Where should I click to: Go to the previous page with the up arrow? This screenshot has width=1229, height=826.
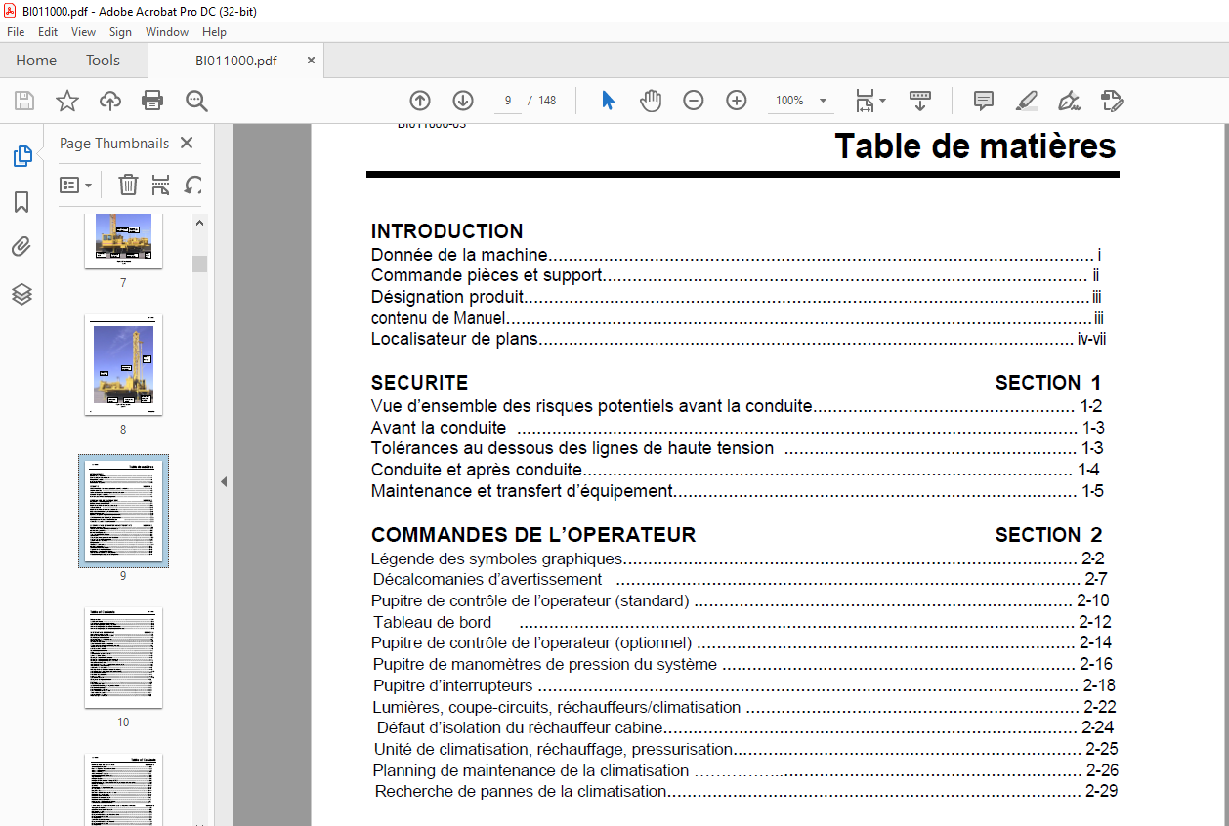pos(420,101)
